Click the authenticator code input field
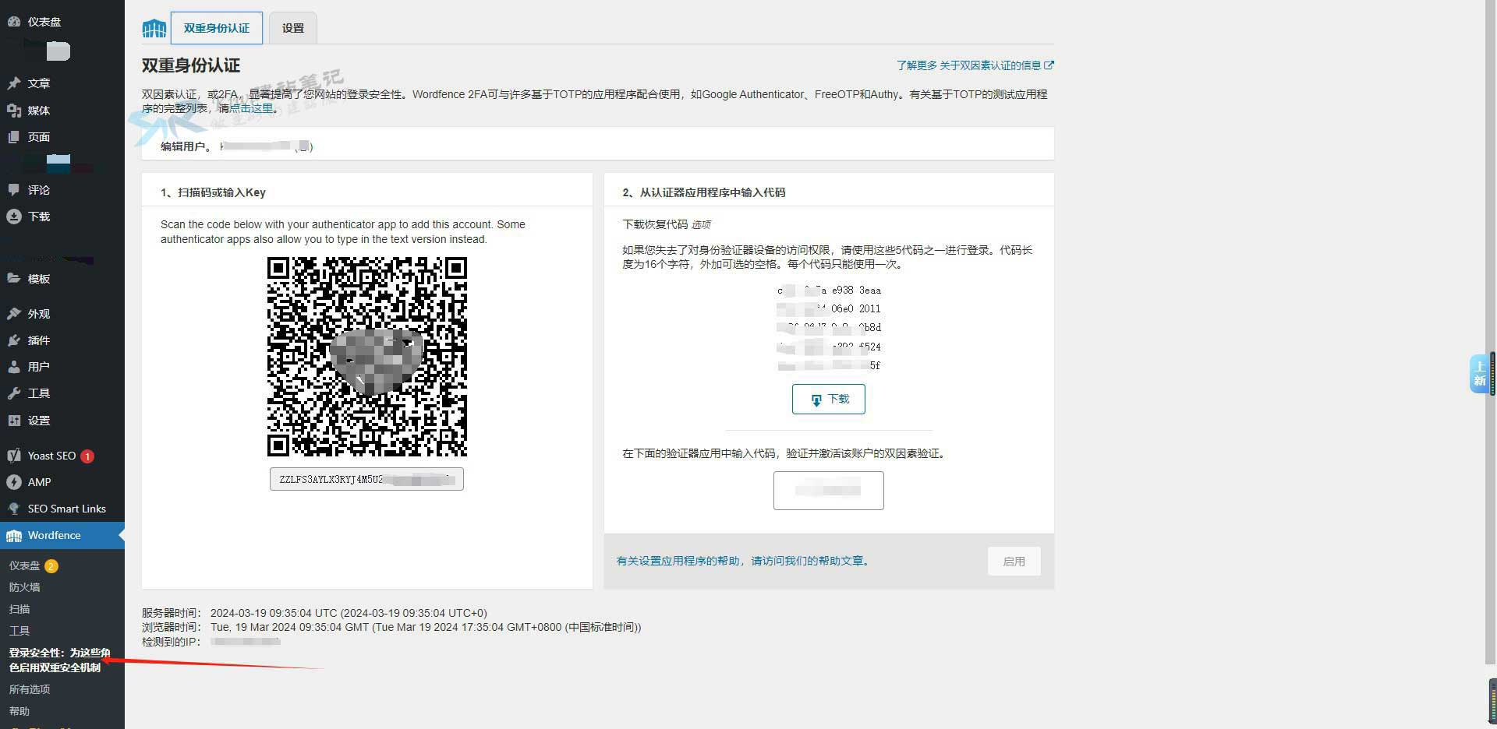Viewport: 1497px width, 729px height. (829, 491)
